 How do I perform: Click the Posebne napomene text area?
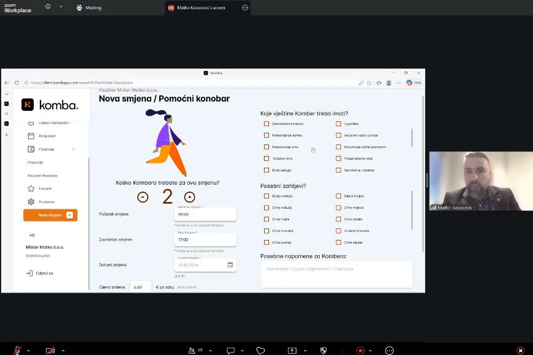336,274
